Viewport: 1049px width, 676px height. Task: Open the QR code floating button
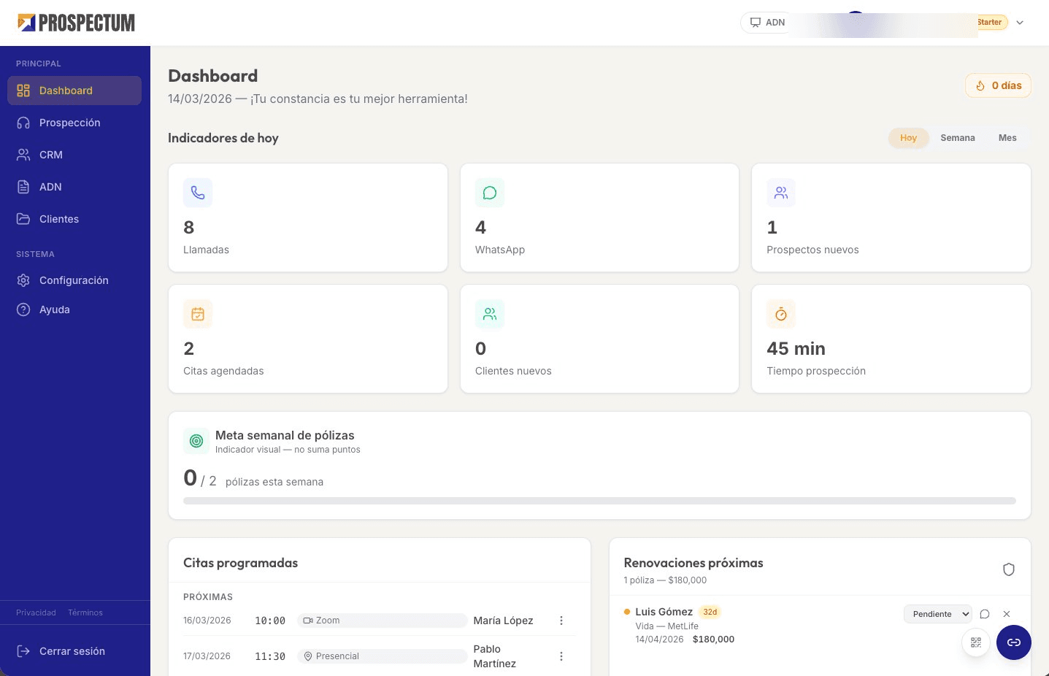tap(976, 642)
